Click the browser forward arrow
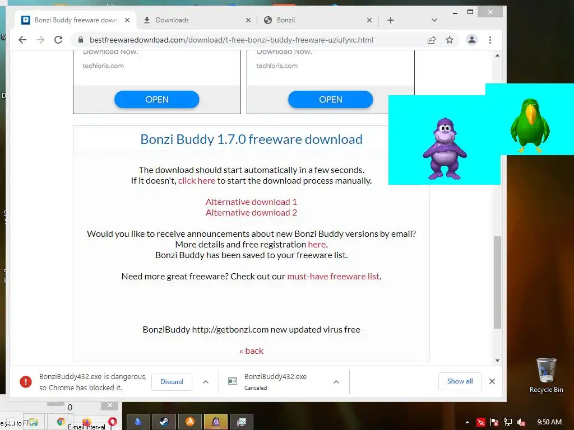Screen dimensions: 574x430 [40, 40]
